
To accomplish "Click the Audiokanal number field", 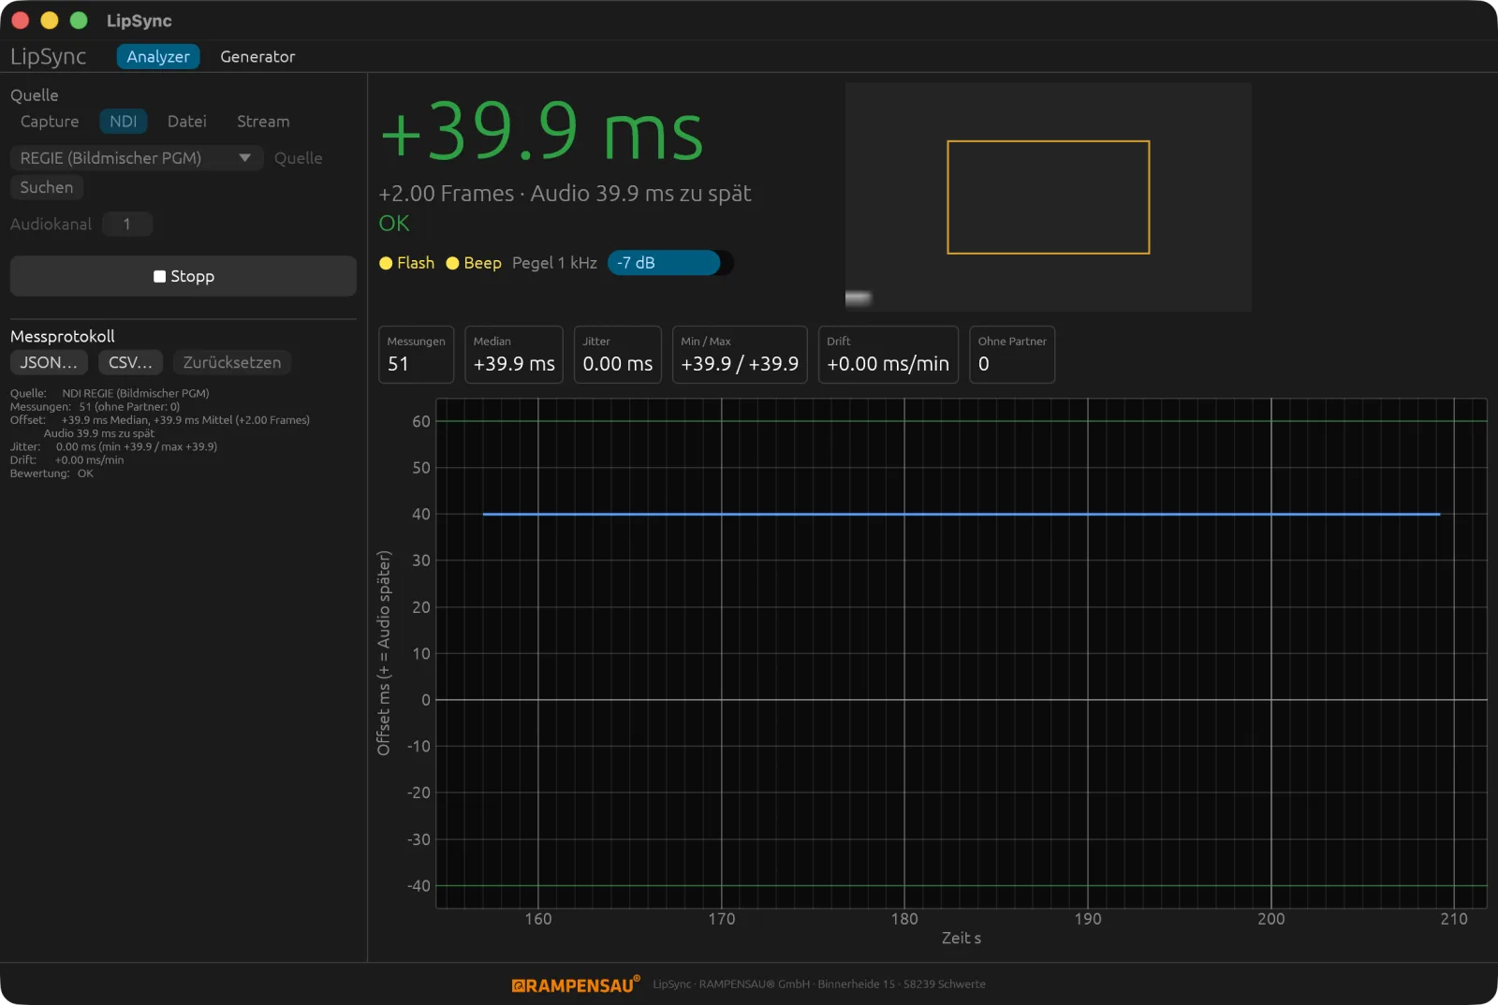I will pos(127,224).
